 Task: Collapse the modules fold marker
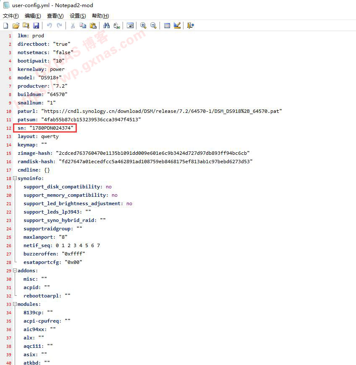15,304
